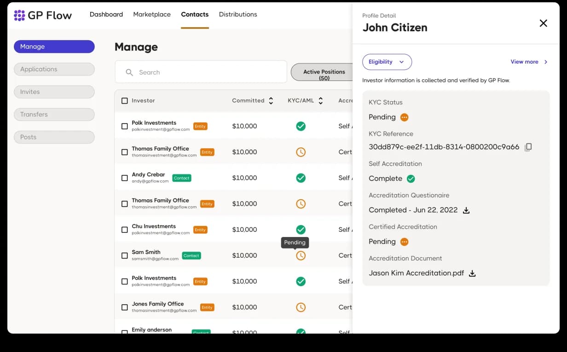Click the Andy Crebar KYC check icon
The width and height of the screenshot is (567, 352).
click(x=301, y=178)
